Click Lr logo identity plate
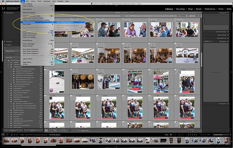233x148 pixels. (3, 8)
